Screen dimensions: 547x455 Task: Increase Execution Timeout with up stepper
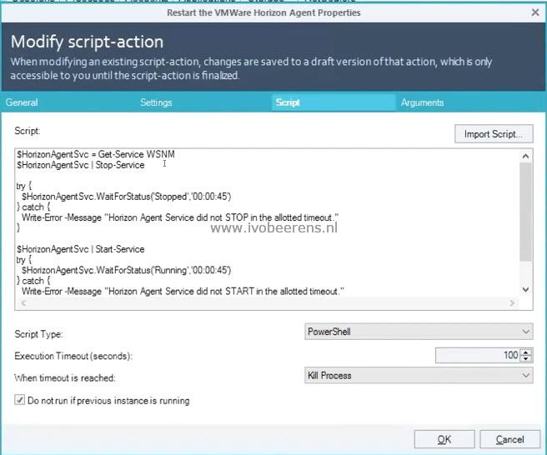525,352
